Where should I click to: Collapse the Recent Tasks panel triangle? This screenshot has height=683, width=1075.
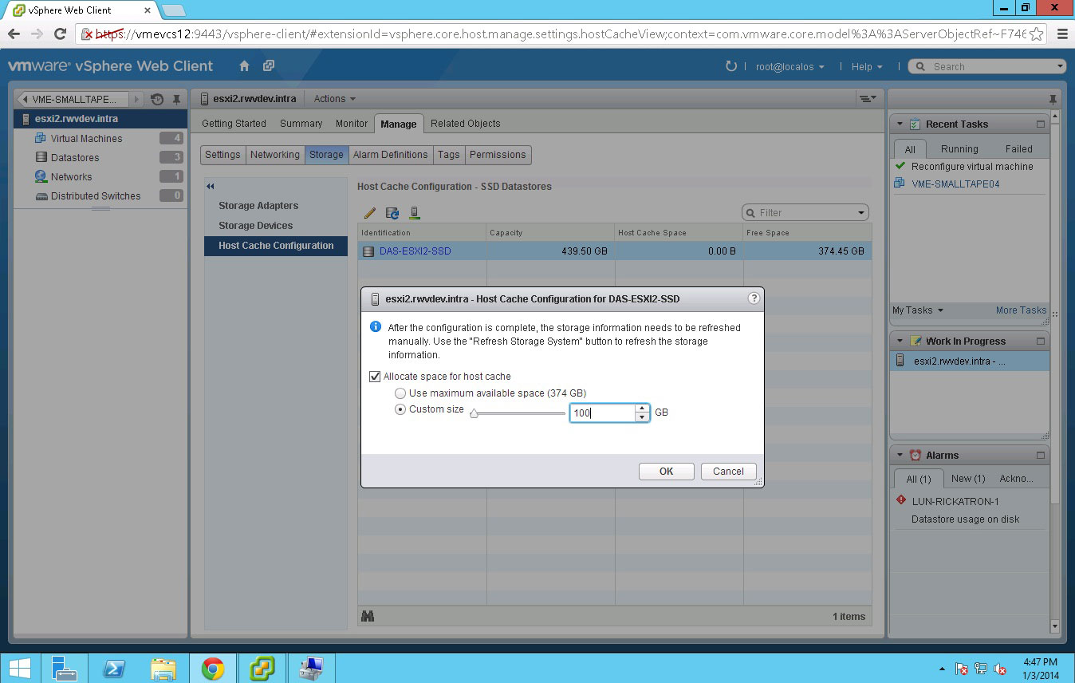click(900, 124)
